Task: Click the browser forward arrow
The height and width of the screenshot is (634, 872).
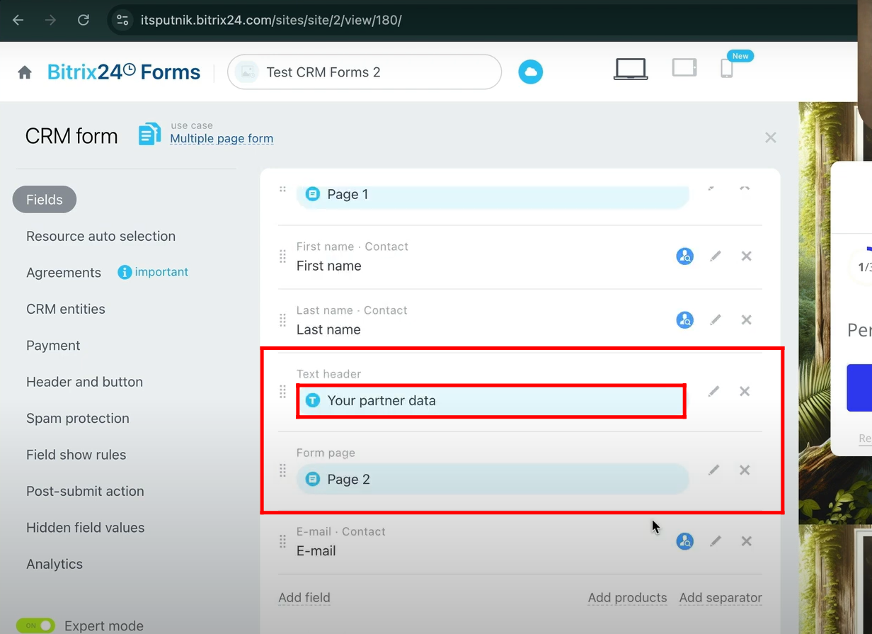Action: point(50,20)
